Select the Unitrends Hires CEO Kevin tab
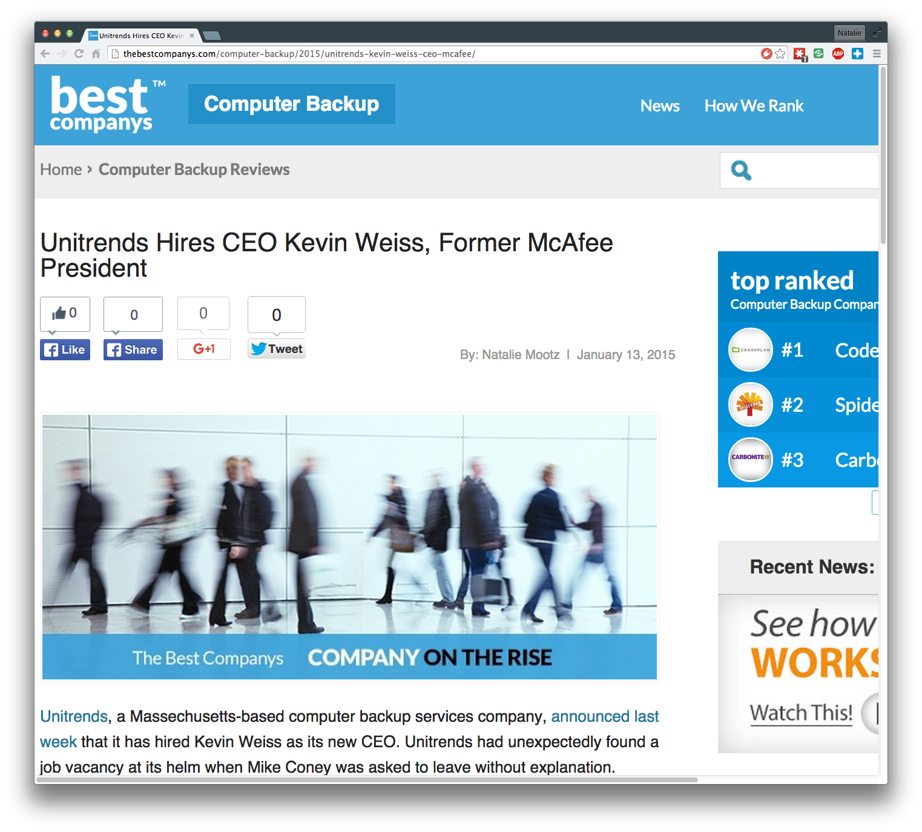Image resolution: width=922 pixels, height=832 pixels. (x=141, y=36)
